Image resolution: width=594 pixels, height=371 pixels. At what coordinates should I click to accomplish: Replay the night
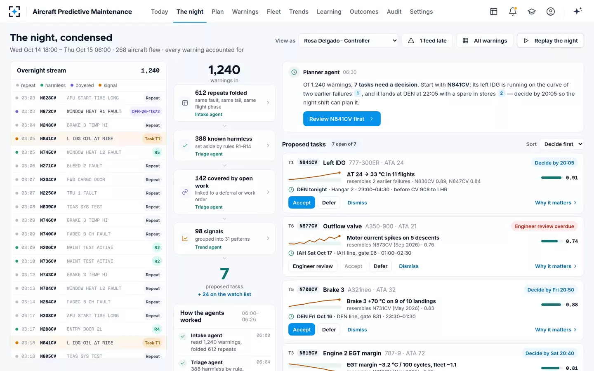point(550,40)
